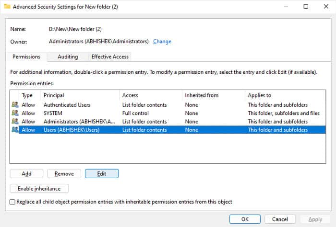
Task: Select the Administrators (ABHISHEK\A... entry
Action: coord(168,122)
